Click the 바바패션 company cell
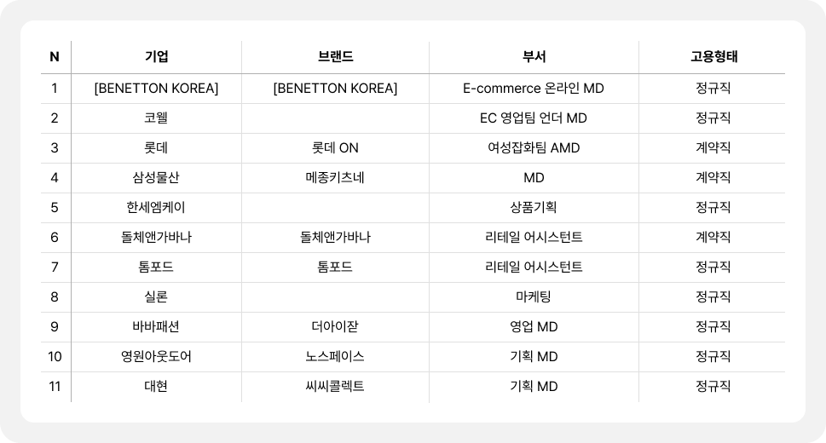 [x=157, y=326]
